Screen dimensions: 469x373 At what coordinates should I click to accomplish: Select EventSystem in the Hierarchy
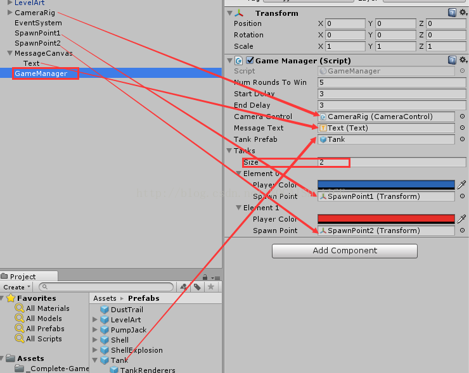click(38, 23)
